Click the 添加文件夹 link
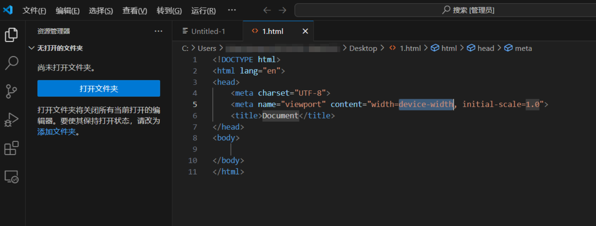This screenshot has width=596, height=226. tap(57, 132)
